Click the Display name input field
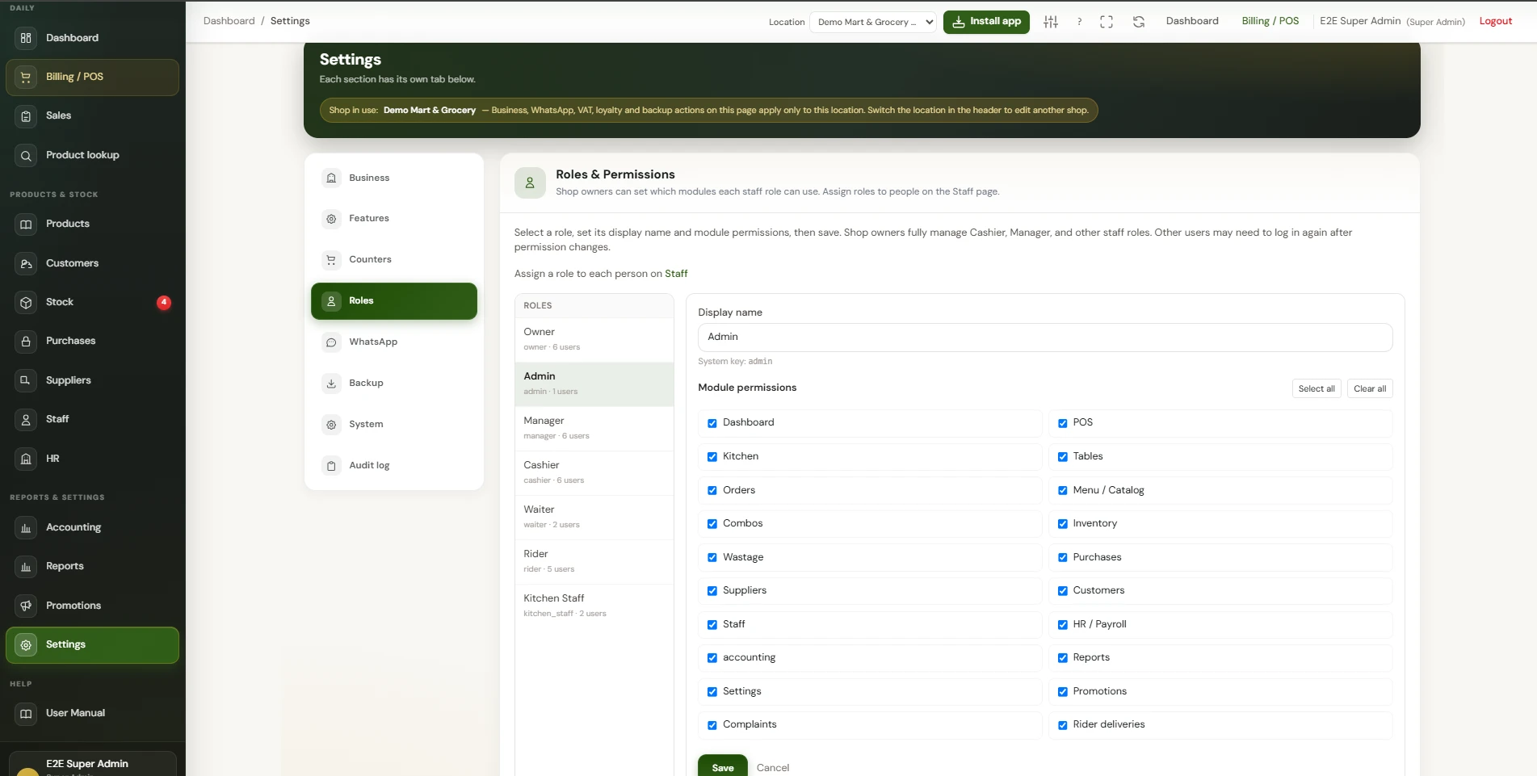This screenshot has height=776, width=1537. tap(1045, 338)
